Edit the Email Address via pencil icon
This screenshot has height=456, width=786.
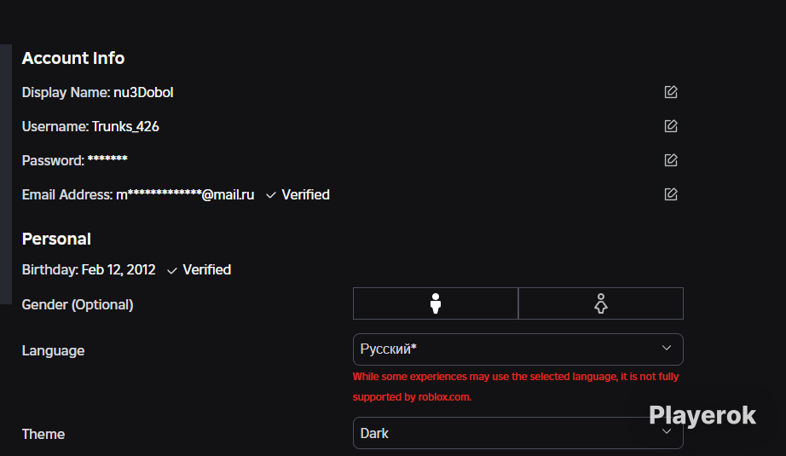(x=671, y=194)
